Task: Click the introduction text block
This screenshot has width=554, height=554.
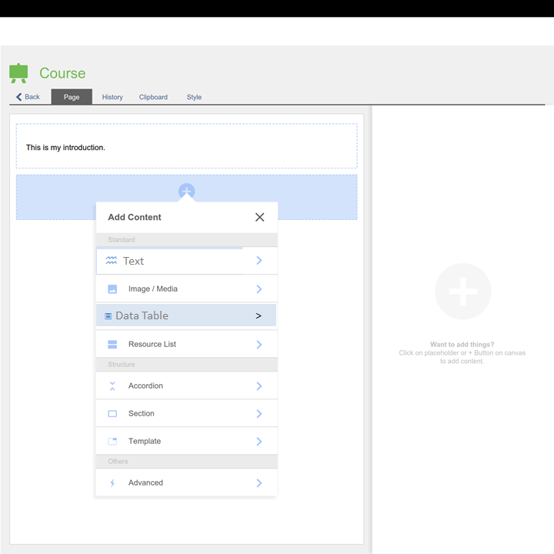Action: pos(186,146)
